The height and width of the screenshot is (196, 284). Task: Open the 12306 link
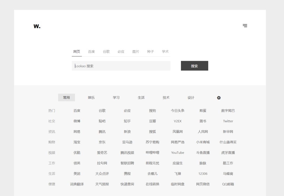(x=203, y=174)
